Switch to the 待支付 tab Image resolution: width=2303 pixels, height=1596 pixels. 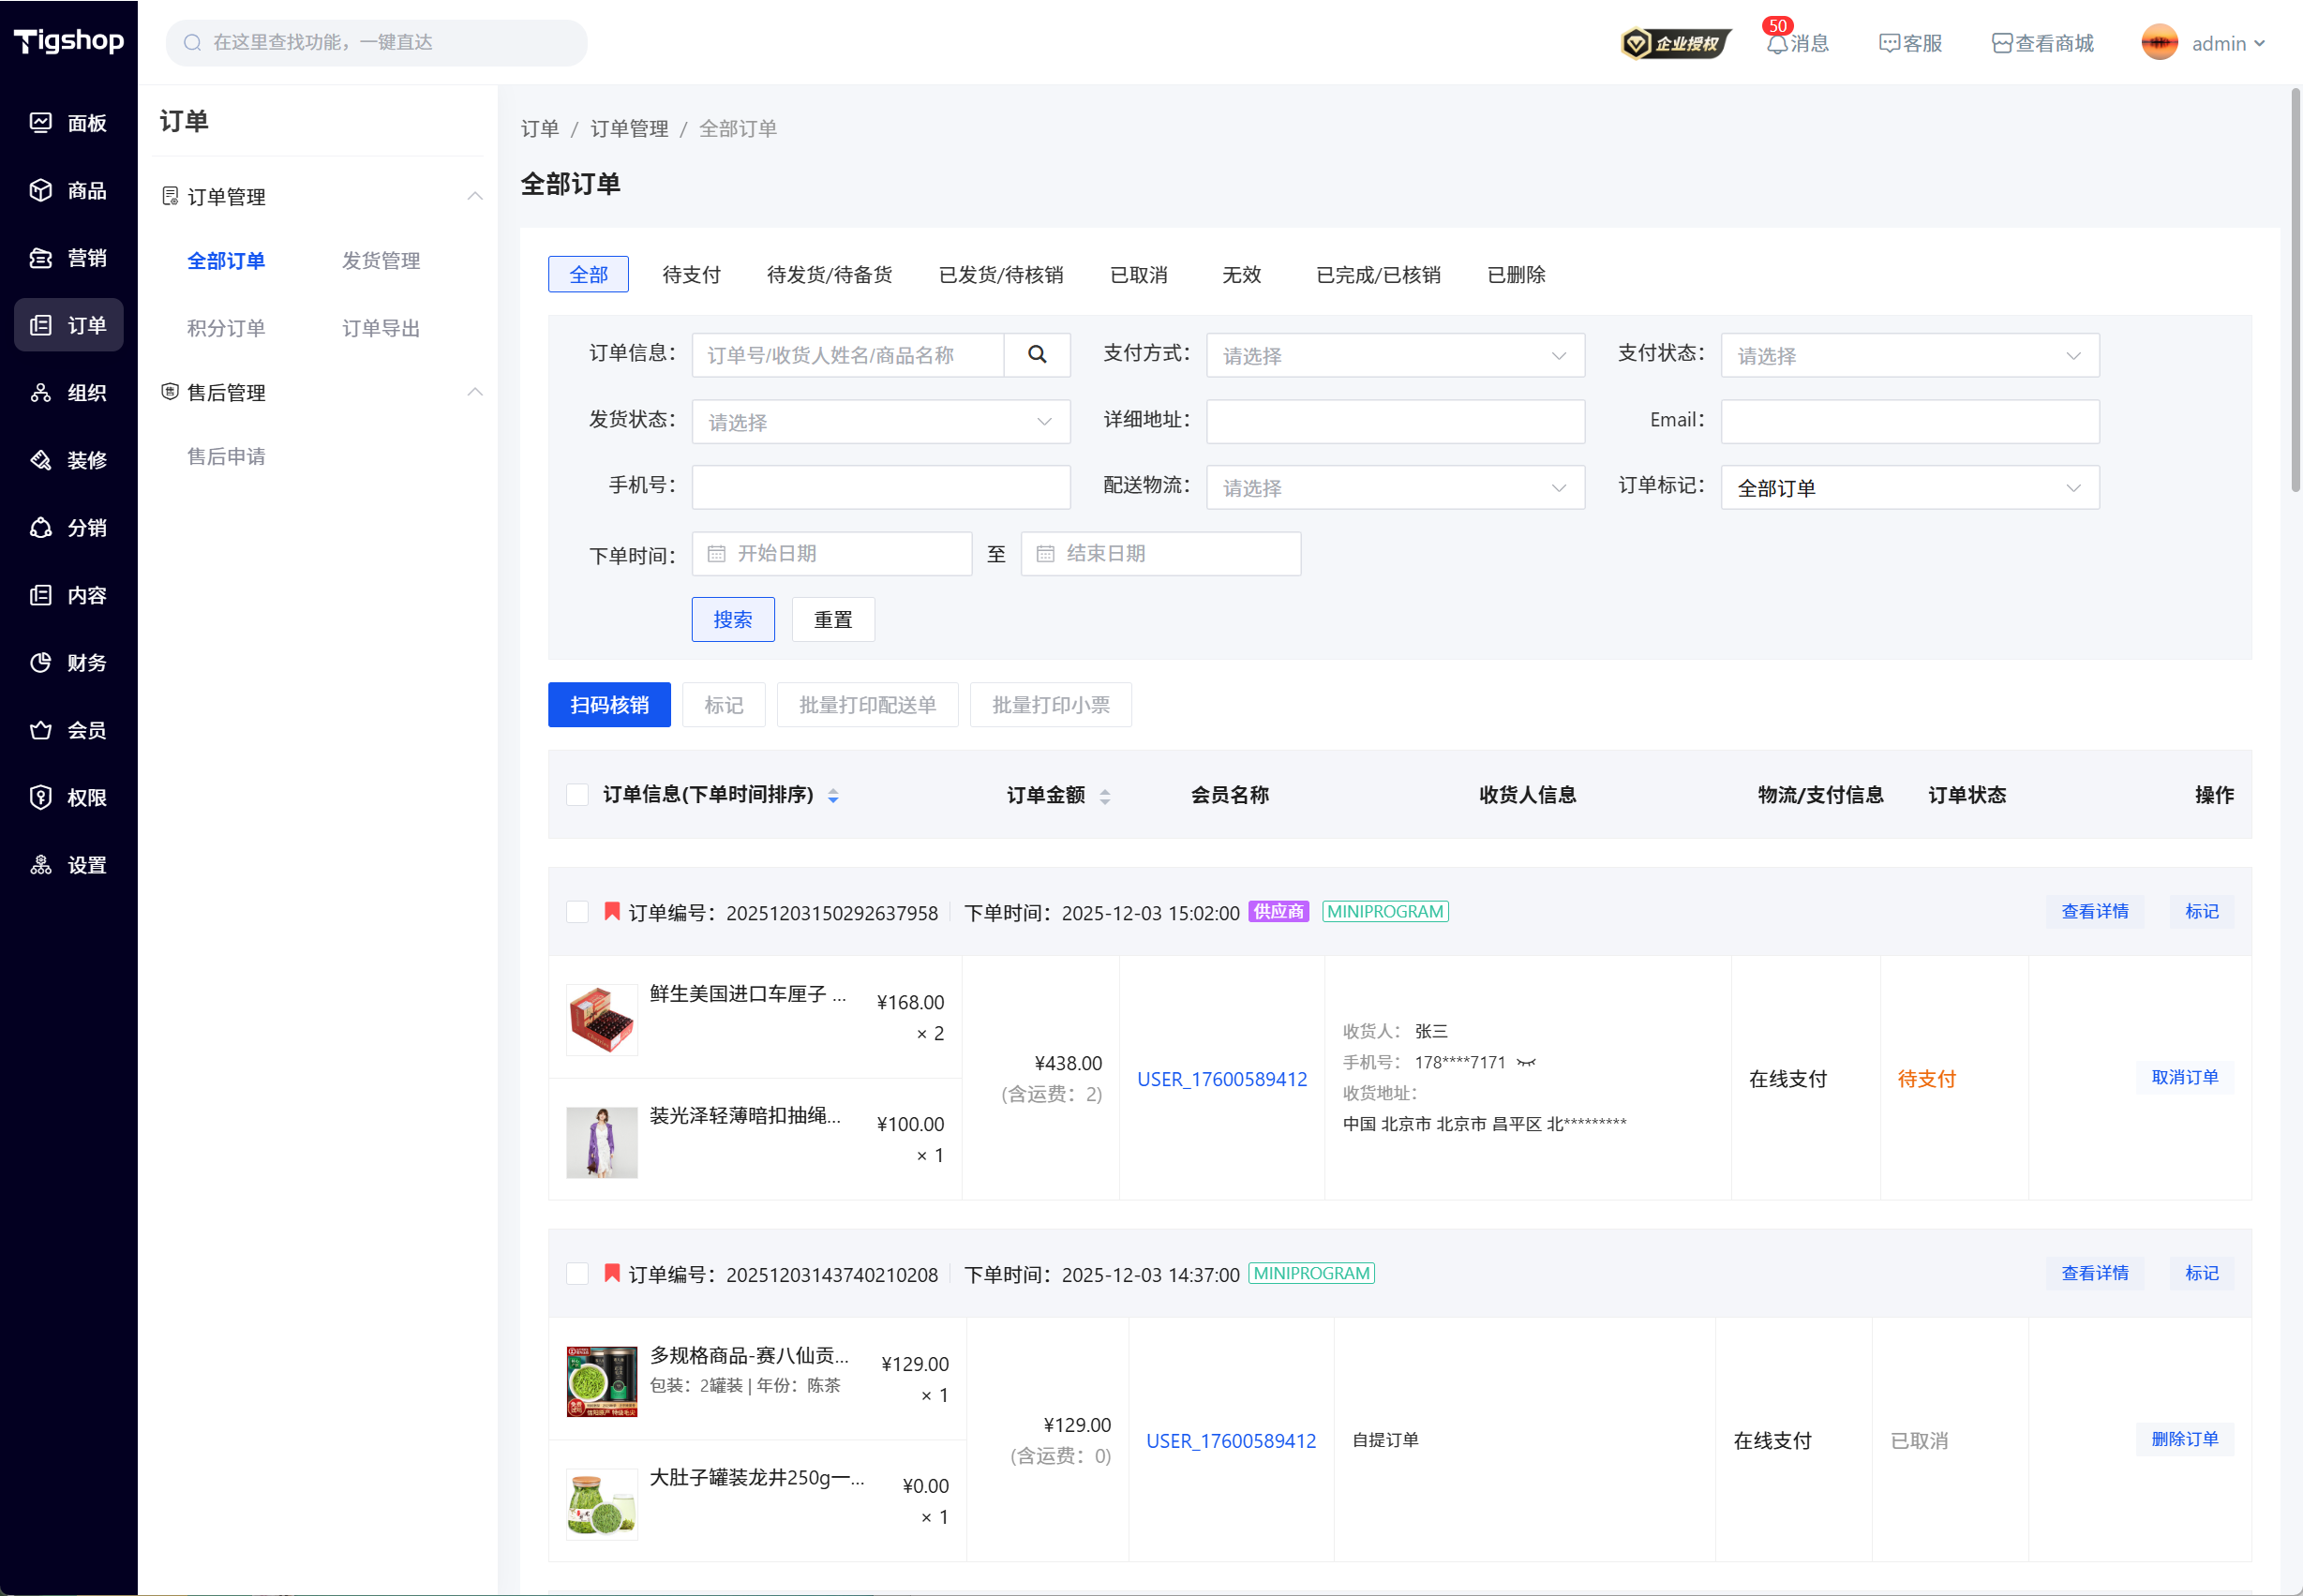[x=691, y=275]
